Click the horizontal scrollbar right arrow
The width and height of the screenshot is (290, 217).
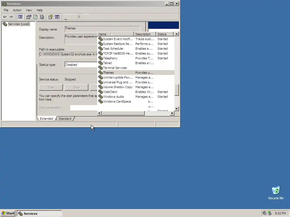(x=172, y=113)
